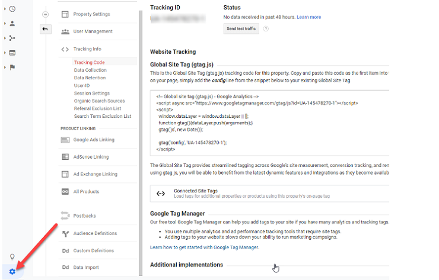The height and width of the screenshot is (280, 439).
Task: Click the back arrow button
Action: tap(45, 29)
